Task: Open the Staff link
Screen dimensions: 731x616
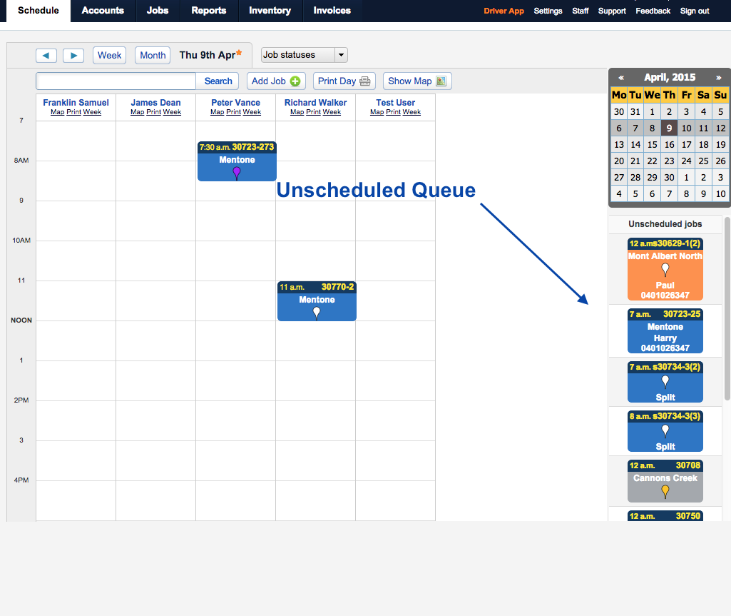Action: coord(581,11)
